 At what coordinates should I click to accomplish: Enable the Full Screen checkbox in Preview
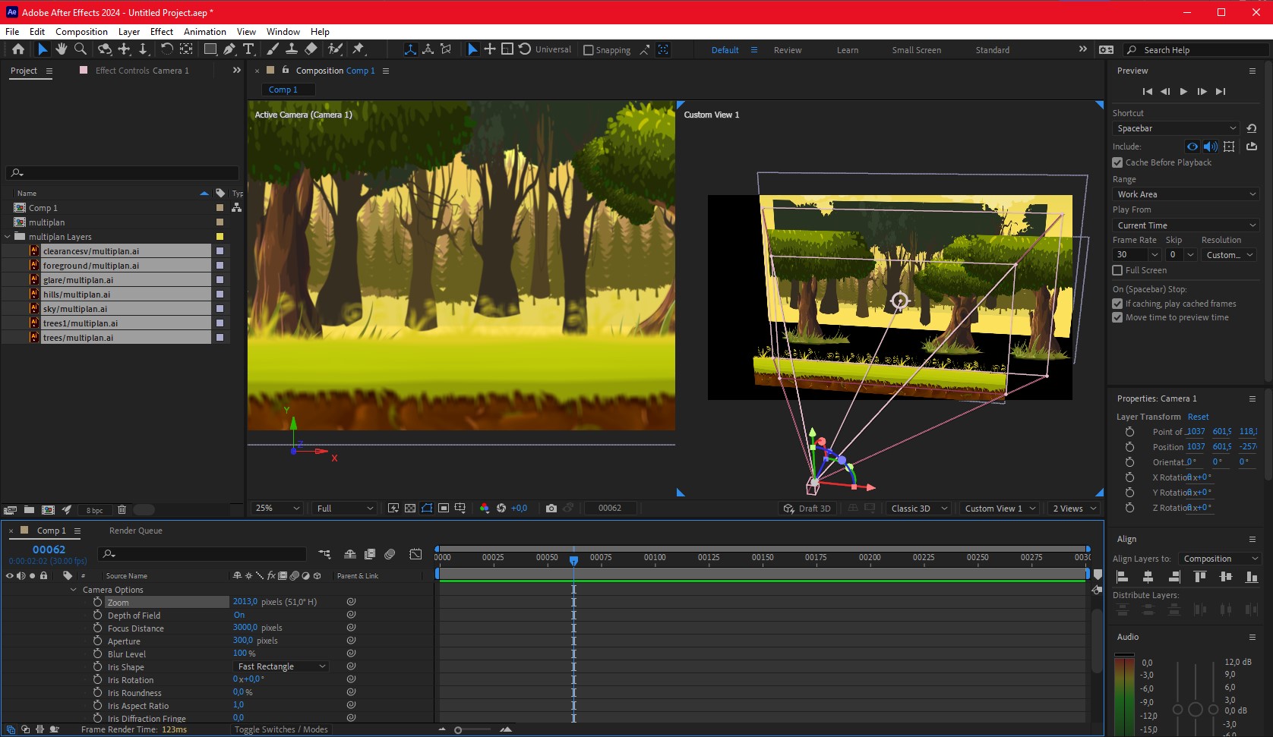tap(1117, 270)
